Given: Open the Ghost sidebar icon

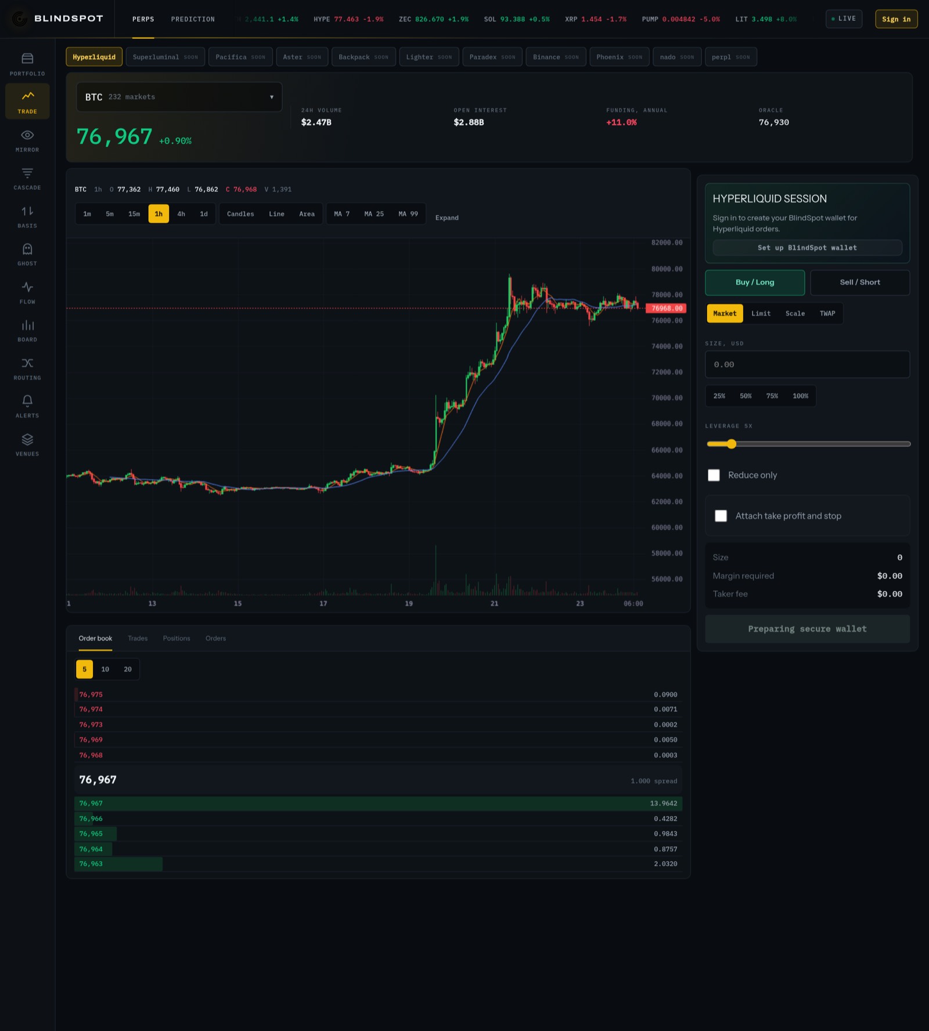Looking at the screenshot, I should click(x=27, y=254).
